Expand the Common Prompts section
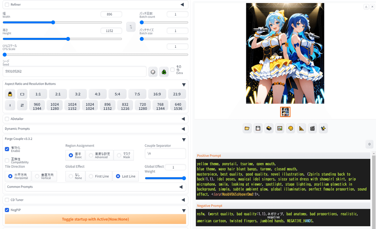 pos(180,187)
